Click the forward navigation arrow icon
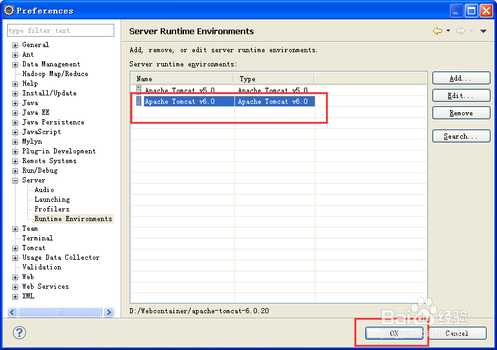The width and height of the screenshot is (497, 350). pyautogui.click(x=461, y=31)
